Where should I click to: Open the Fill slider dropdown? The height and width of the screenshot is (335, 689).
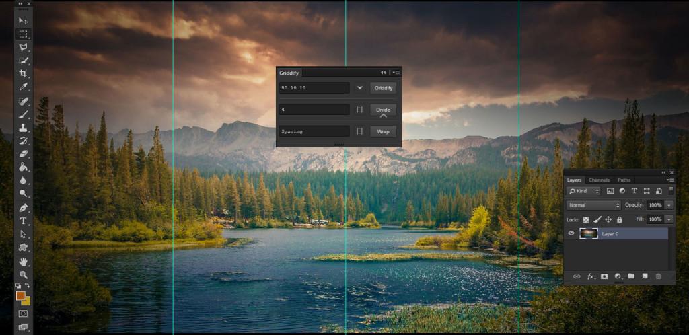tap(669, 219)
